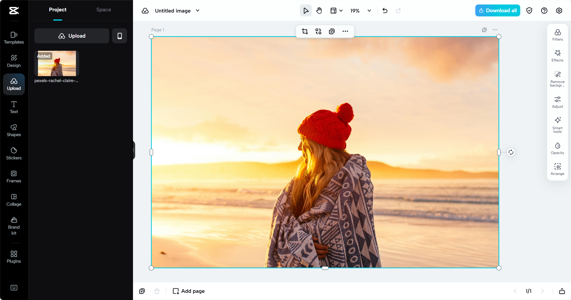Expand the Untitled image title dropdown
Image resolution: width=571 pixels, height=300 pixels.
tap(198, 11)
